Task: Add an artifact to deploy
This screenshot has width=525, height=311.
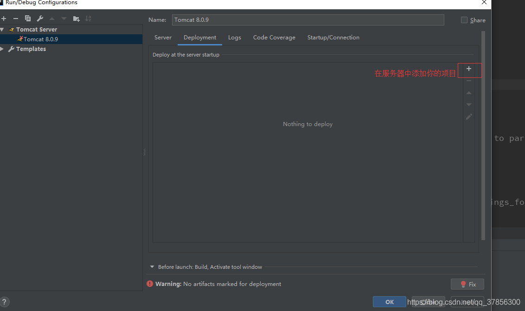Action: 469,69
